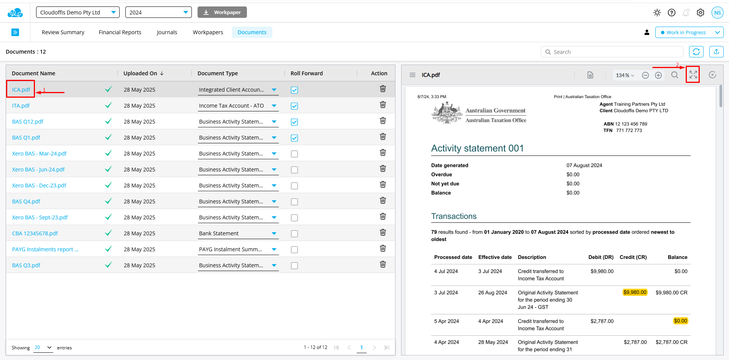This screenshot has height=360, width=729.
Task: Click the PDF document properties page icon
Action: tap(590, 75)
